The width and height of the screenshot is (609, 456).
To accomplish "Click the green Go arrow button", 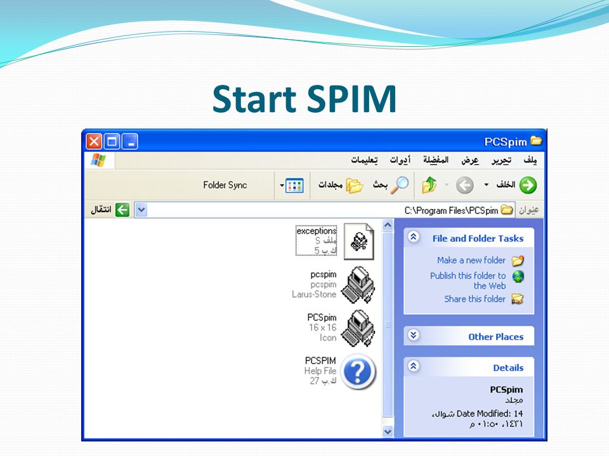I will [122, 210].
